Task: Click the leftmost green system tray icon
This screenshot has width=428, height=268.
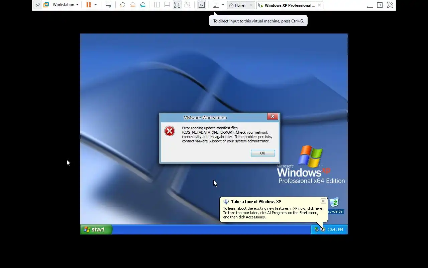Action: click(x=316, y=229)
